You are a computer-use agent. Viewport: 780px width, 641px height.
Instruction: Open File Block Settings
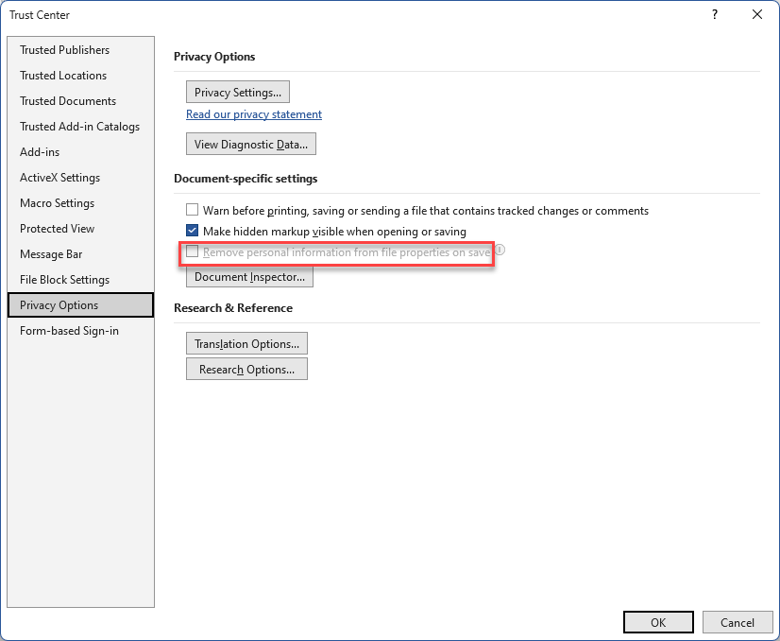point(80,280)
